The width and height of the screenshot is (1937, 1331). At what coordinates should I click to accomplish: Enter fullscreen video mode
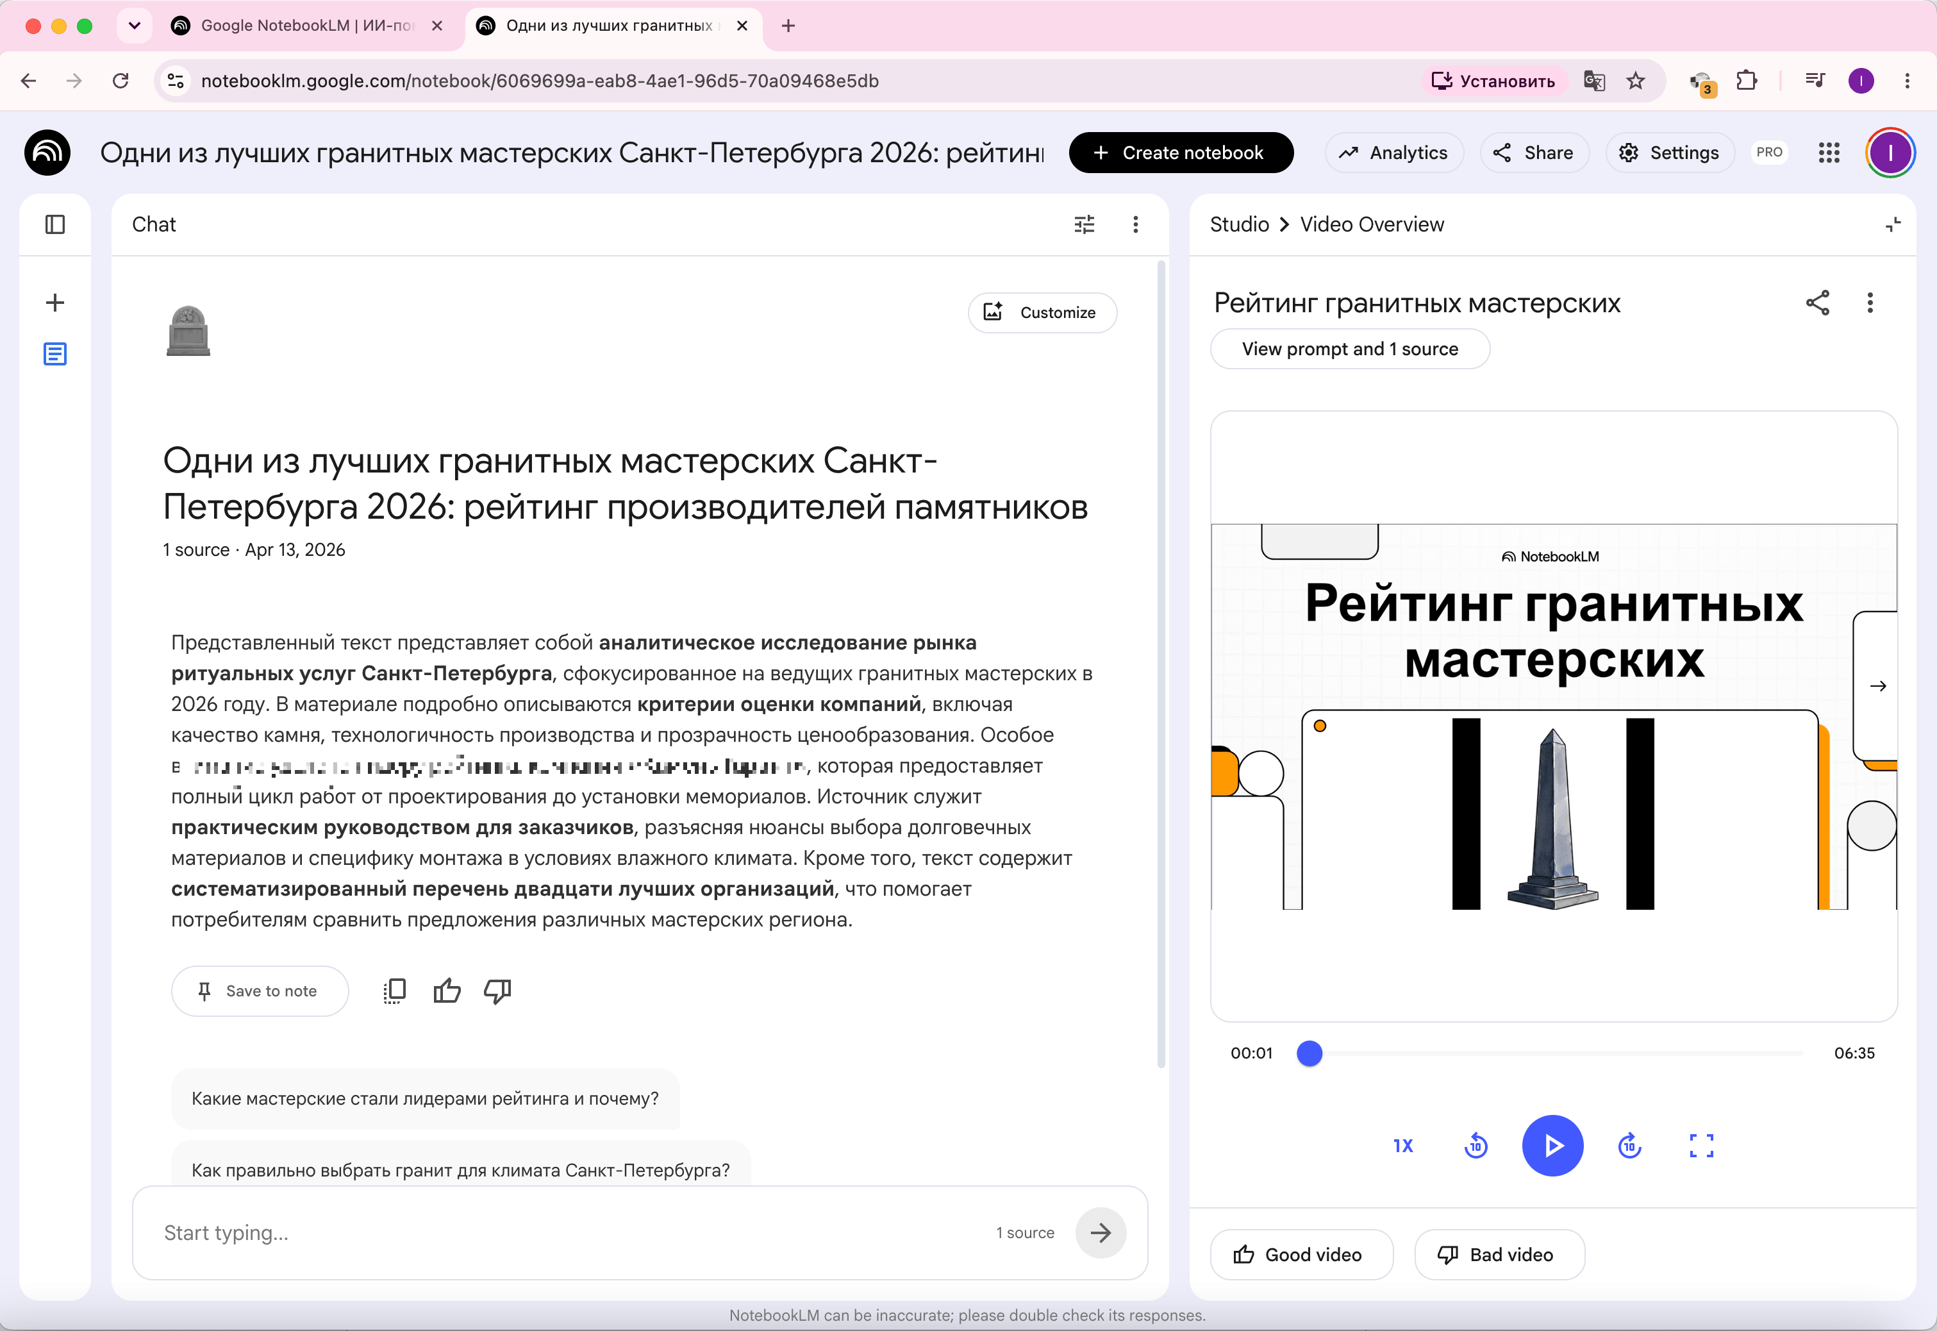[x=1701, y=1146]
